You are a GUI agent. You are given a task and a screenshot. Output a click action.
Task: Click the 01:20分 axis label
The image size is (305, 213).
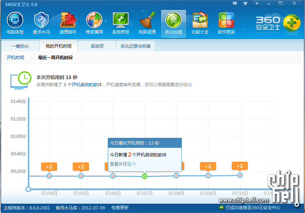(x=18, y=119)
